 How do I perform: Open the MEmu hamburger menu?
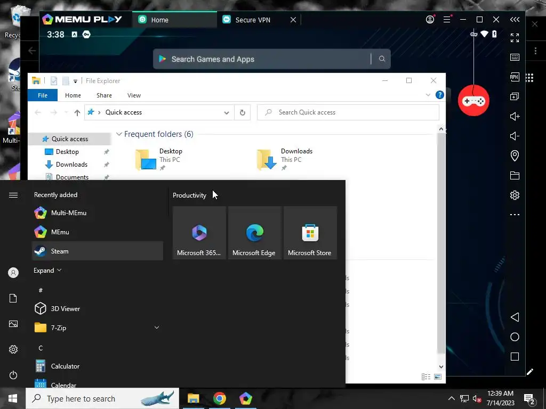(447, 20)
